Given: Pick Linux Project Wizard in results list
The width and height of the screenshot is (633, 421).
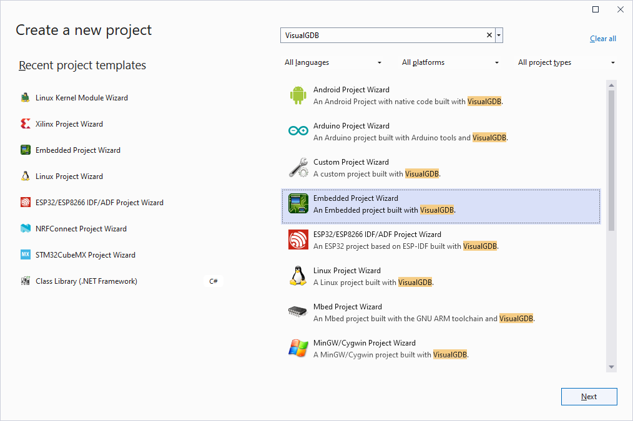Looking at the screenshot, I should [347, 271].
